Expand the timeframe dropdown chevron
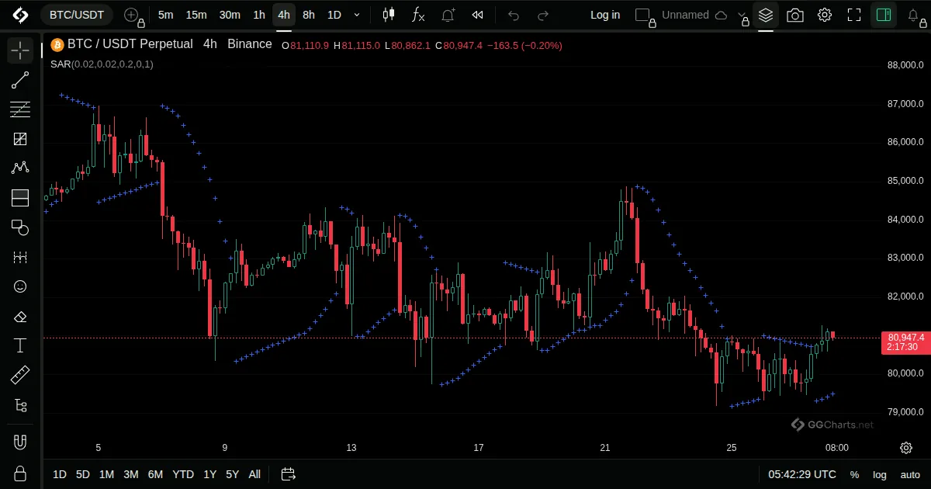 pos(357,15)
